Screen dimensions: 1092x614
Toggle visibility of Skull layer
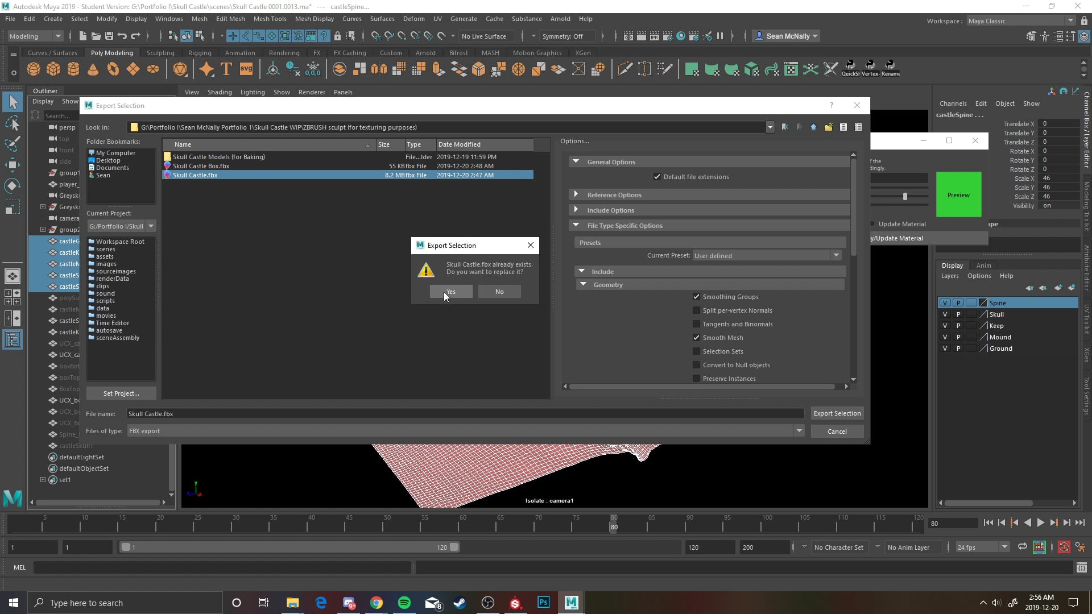pos(945,314)
